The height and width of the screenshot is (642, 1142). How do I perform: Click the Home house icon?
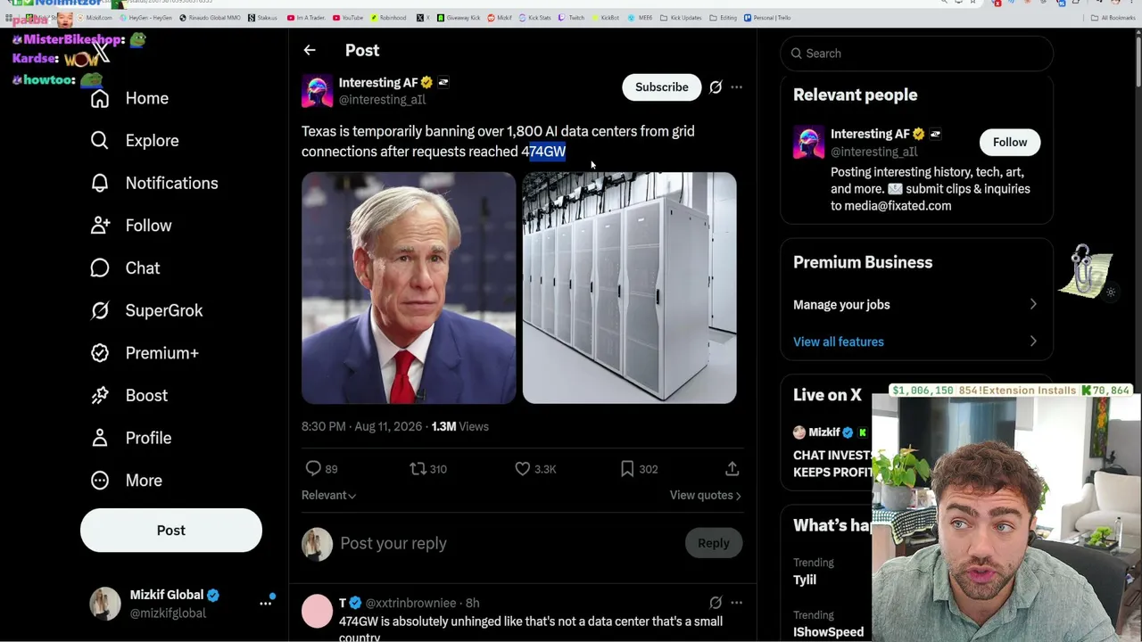point(100,98)
